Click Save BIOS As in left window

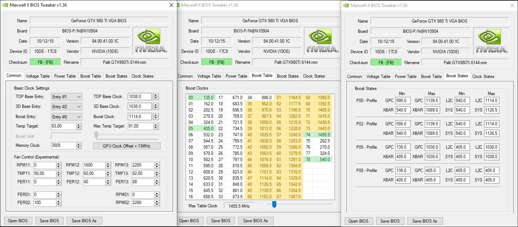coord(84,220)
